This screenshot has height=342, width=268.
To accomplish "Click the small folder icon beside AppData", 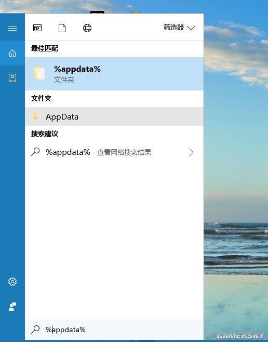I will pos(35,117).
